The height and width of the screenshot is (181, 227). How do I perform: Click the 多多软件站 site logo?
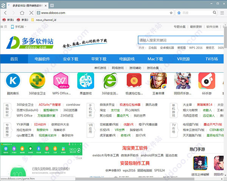click(30, 42)
